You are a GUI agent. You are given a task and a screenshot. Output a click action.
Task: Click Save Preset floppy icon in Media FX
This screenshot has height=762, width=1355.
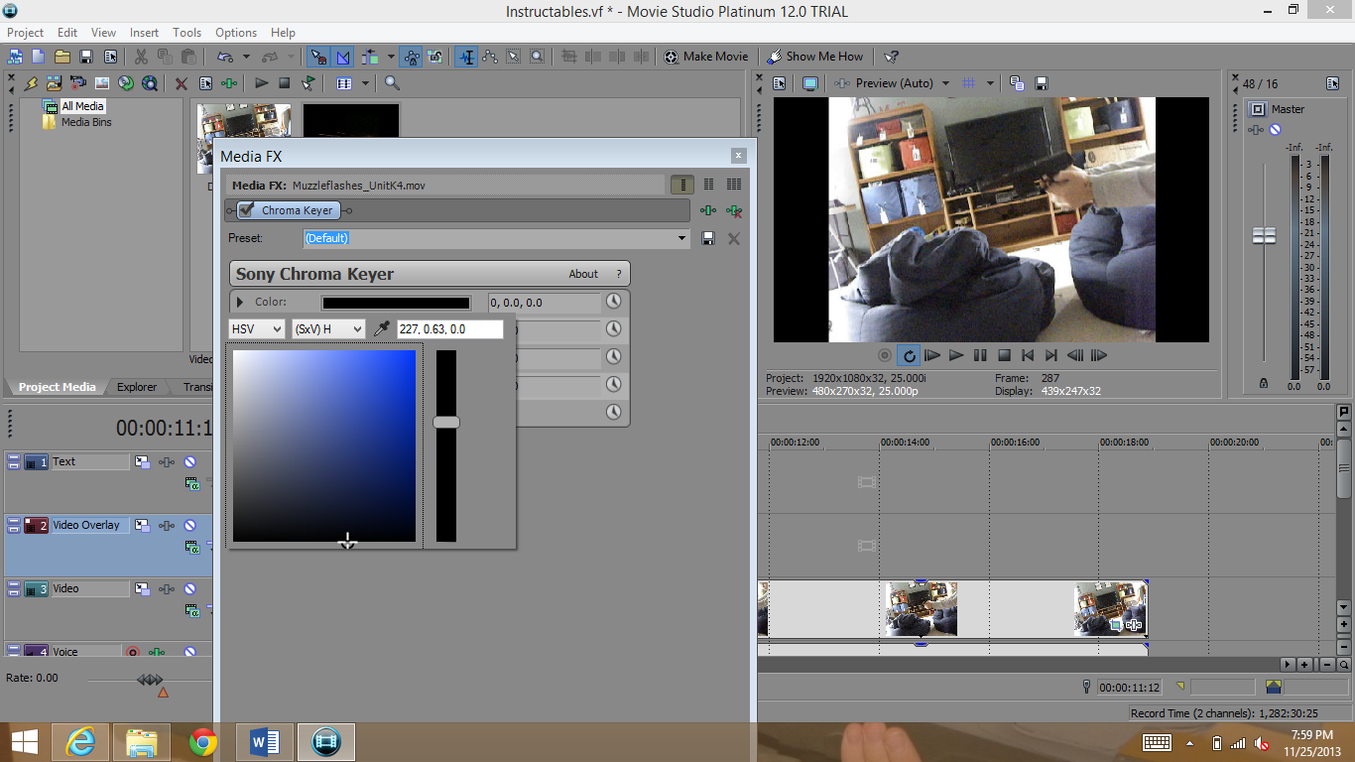[708, 238]
